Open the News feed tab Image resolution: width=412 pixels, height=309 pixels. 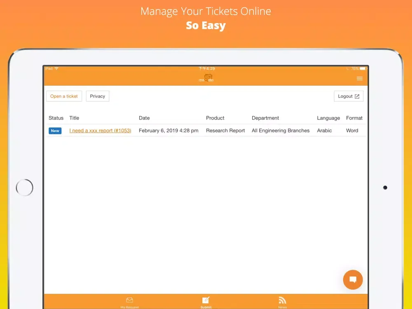282,302
